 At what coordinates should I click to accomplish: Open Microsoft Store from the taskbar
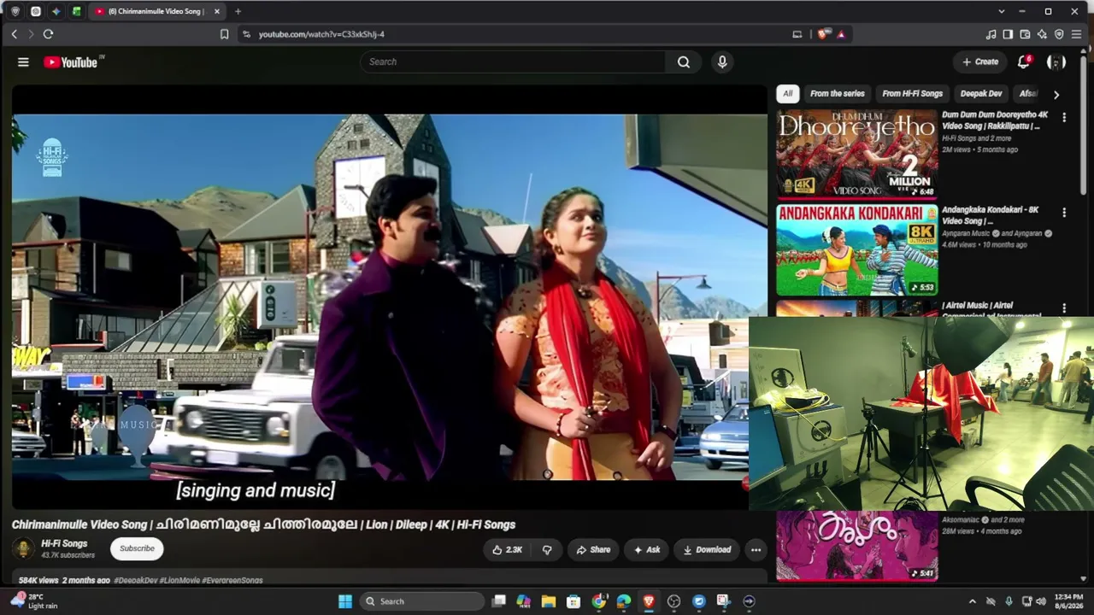pyautogui.click(x=573, y=601)
